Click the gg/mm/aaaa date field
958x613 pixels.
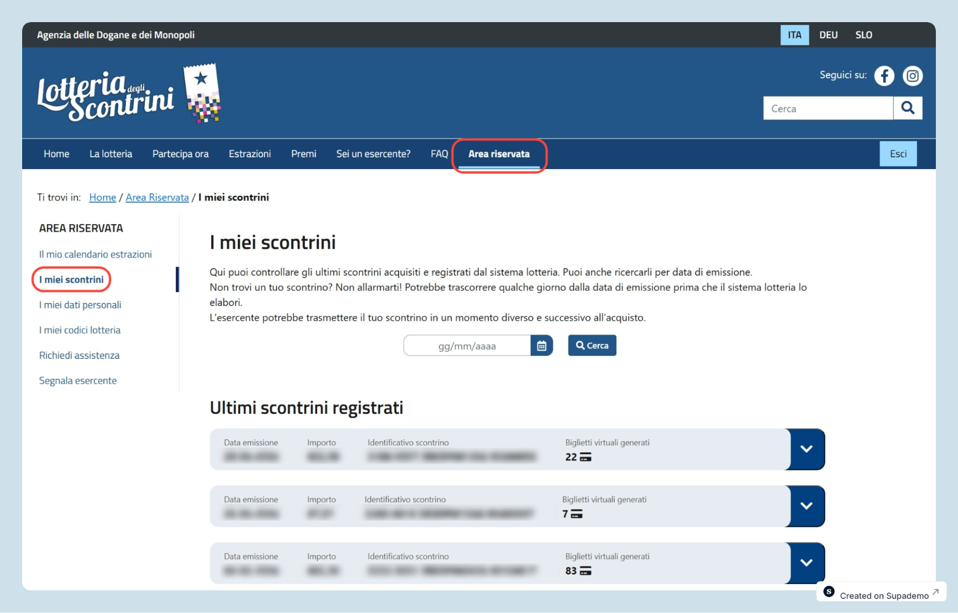click(467, 345)
